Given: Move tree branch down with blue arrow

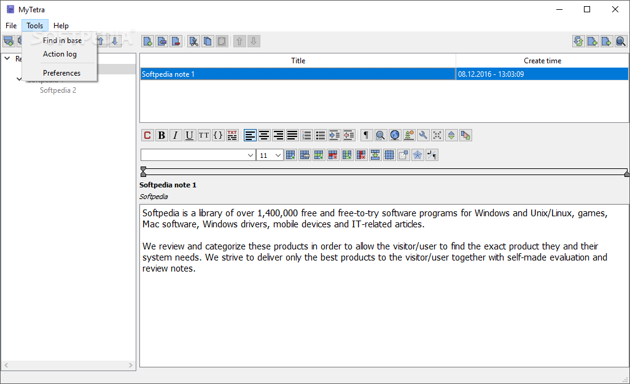Looking at the screenshot, I should tap(115, 41).
